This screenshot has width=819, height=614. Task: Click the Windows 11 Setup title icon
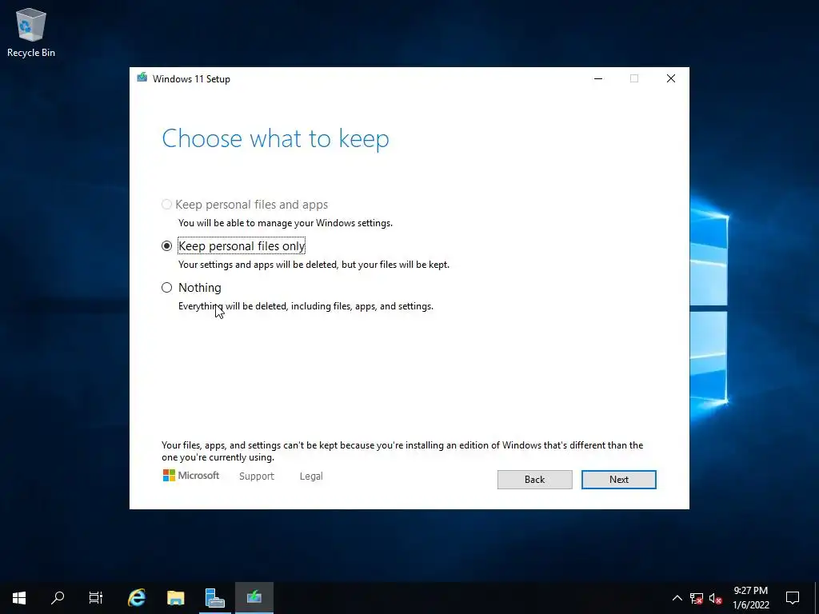click(142, 78)
